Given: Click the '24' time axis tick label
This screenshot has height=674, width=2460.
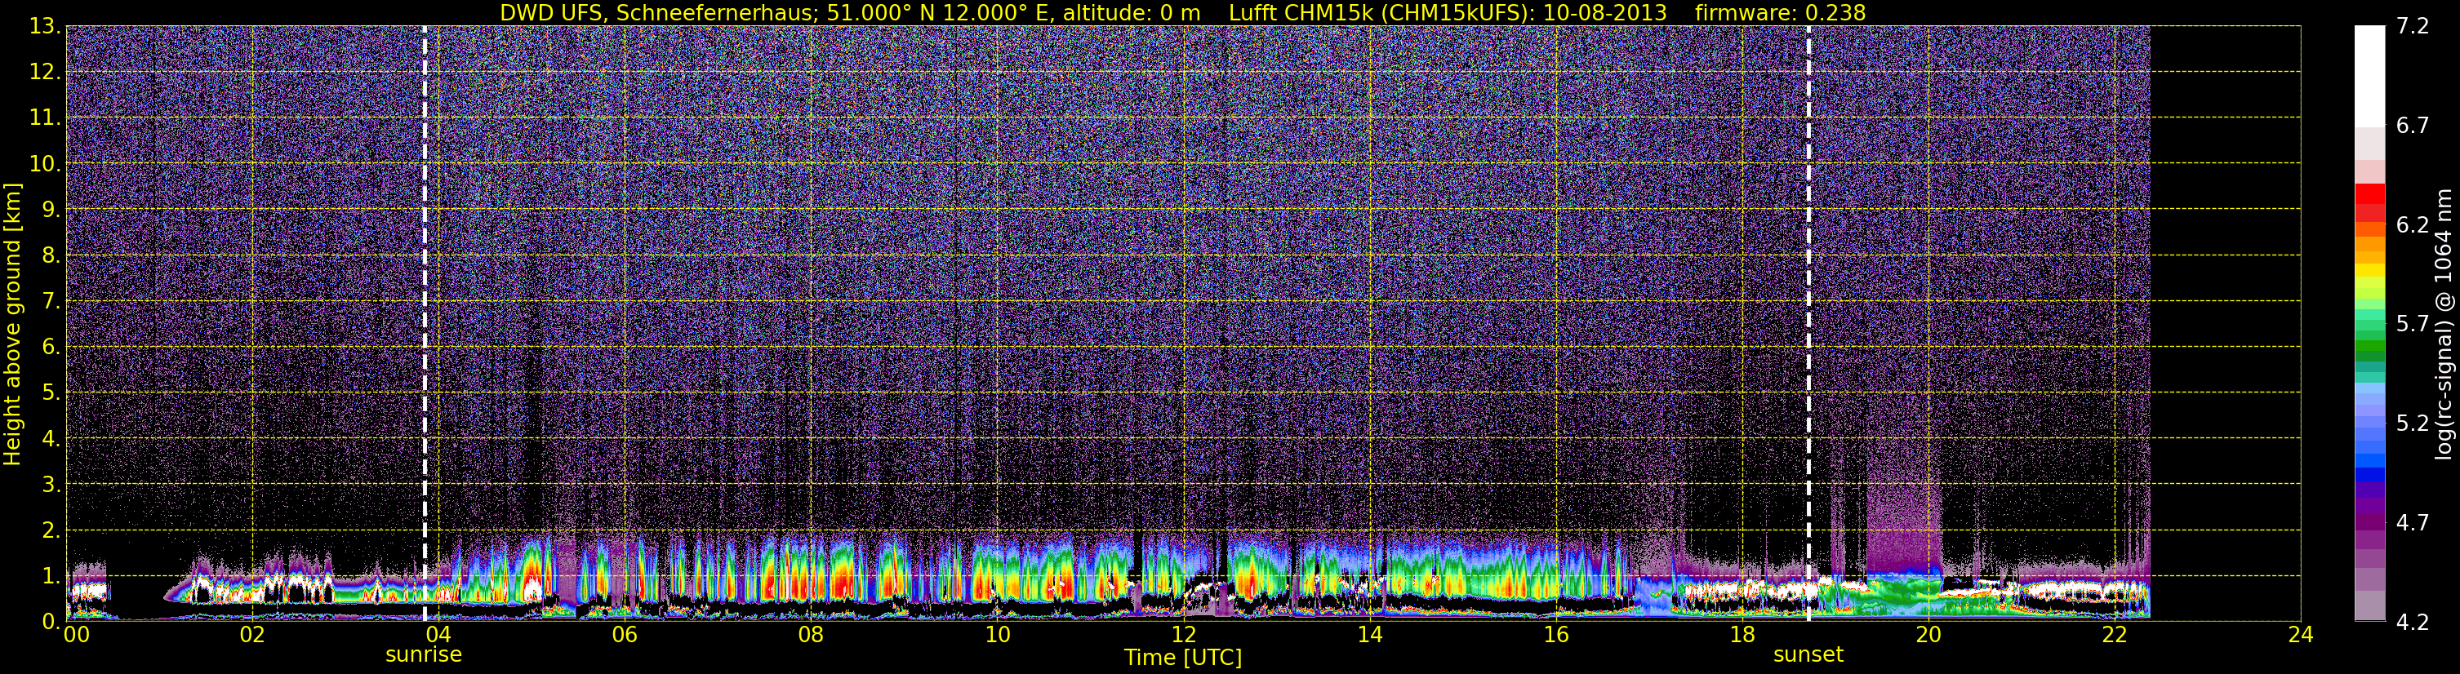Looking at the screenshot, I should click(2301, 636).
